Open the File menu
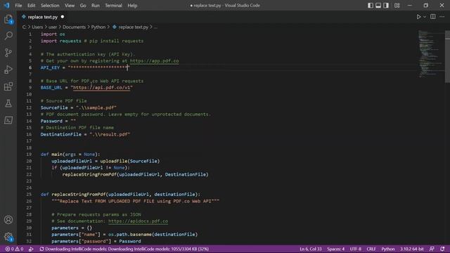This screenshot has width=450, height=253. point(18,6)
